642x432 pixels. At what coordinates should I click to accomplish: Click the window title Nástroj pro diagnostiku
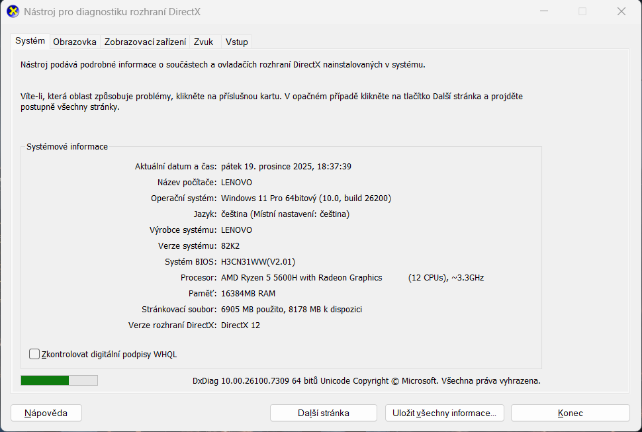[113, 11]
